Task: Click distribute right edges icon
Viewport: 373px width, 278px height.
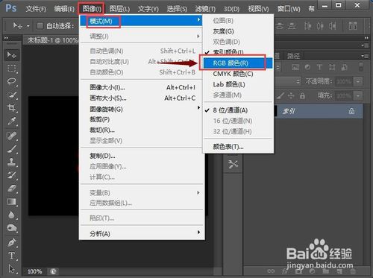Action: (333, 25)
